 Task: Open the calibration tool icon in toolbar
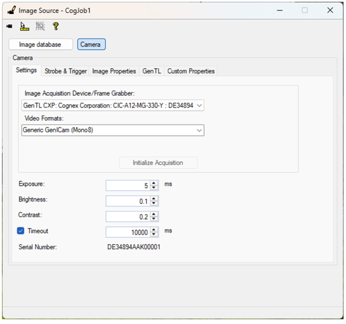click(x=24, y=26)
